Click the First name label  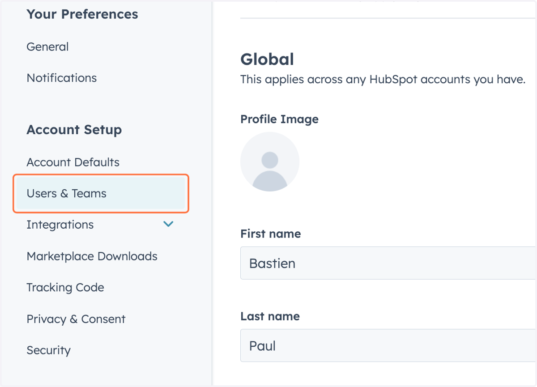[270, 234]
